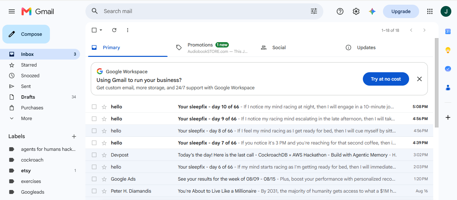
Task: Open the Googleads label
Action: pyautogui.click(x=40, y=192)
